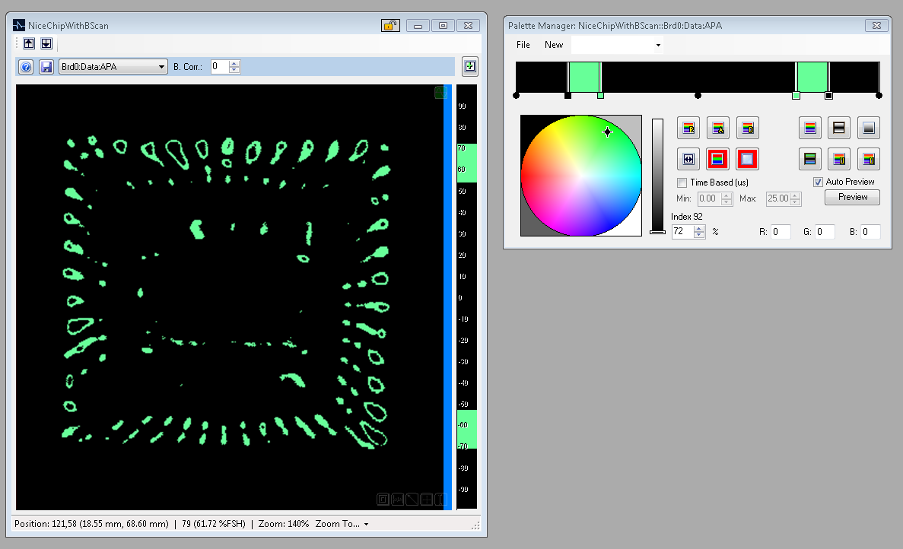Toggle the orange padlock in the title bar
Image resolution: width=903 pixels, height=549 pixels.
coord(390,26)
